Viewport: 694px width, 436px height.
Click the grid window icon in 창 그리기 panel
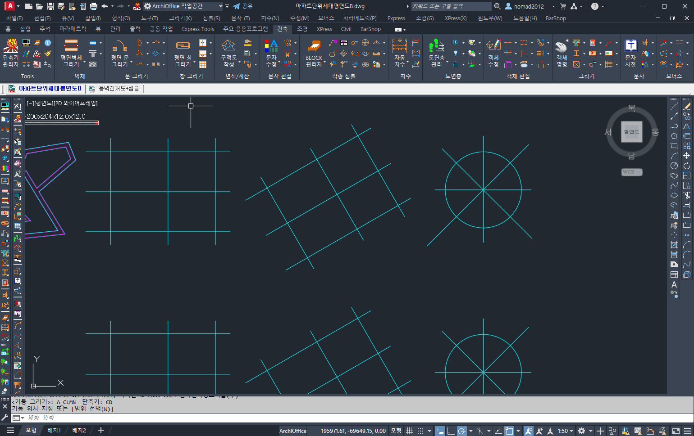(x=203, y=64)
